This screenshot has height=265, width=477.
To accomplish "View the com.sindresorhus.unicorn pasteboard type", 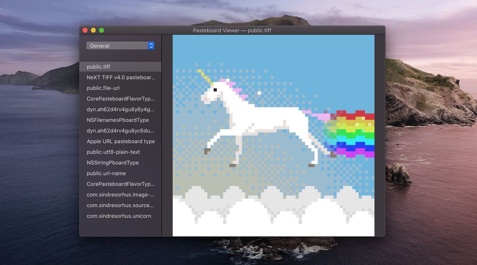I will 119,216.
